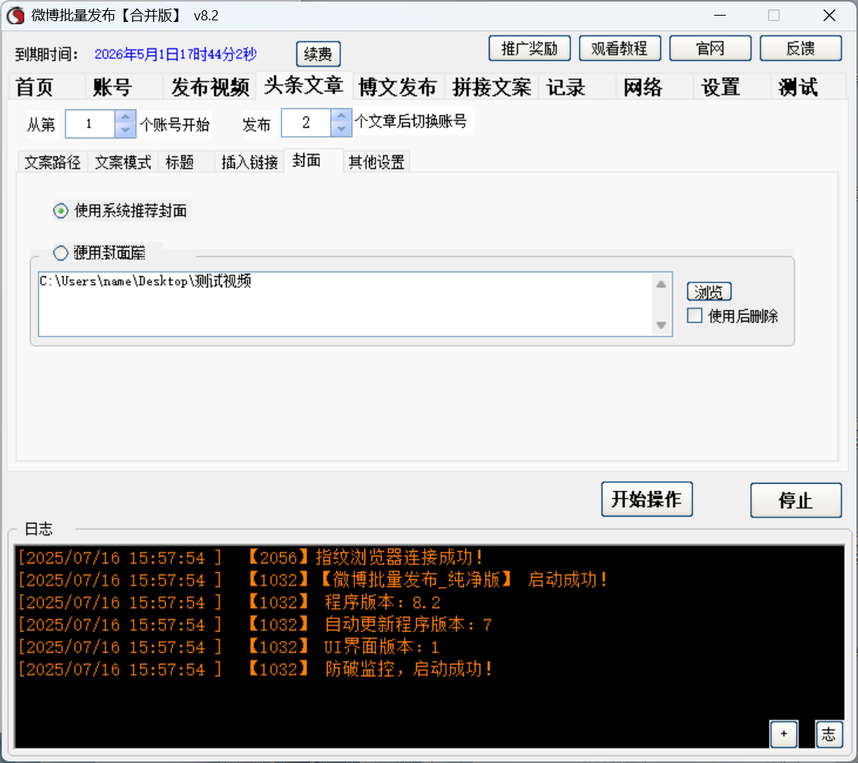Screen dimensions: 858x763
Task: Open the 插入链接 sub-tab
Action: 250,162
